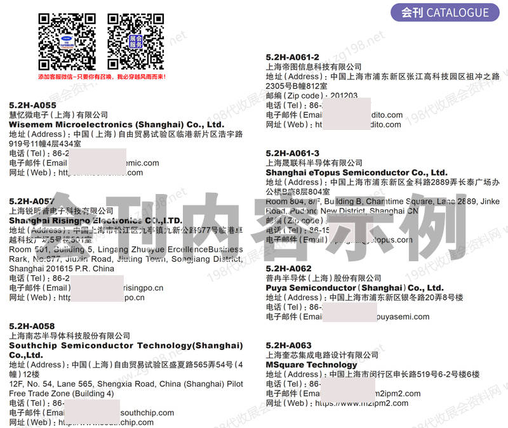Select Free Trade Zone (Building 4) text
This screenshot has height=428, width=508.
[62, 394]
